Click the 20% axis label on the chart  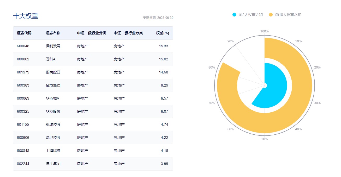tap(317, 67)
